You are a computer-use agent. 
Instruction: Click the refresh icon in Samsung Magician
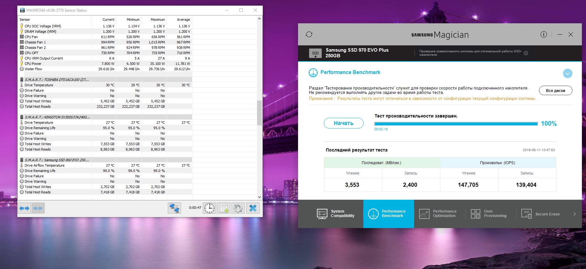[x=309, y=34]
